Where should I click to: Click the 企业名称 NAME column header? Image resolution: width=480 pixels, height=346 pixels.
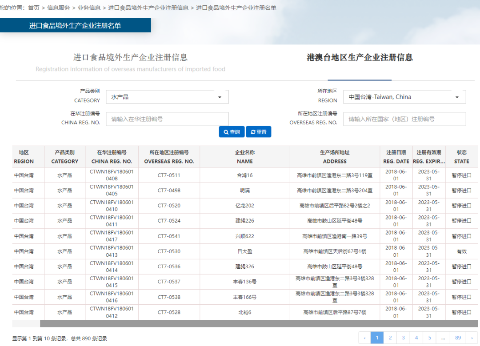click(x=244, y=157)
